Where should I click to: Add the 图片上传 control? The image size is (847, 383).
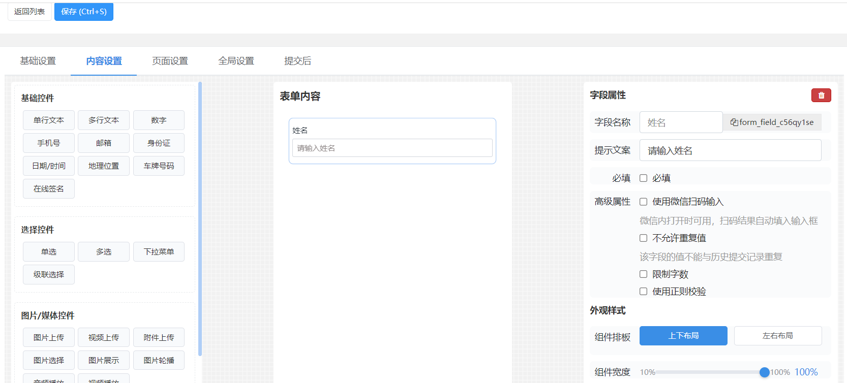coord(49,338)
